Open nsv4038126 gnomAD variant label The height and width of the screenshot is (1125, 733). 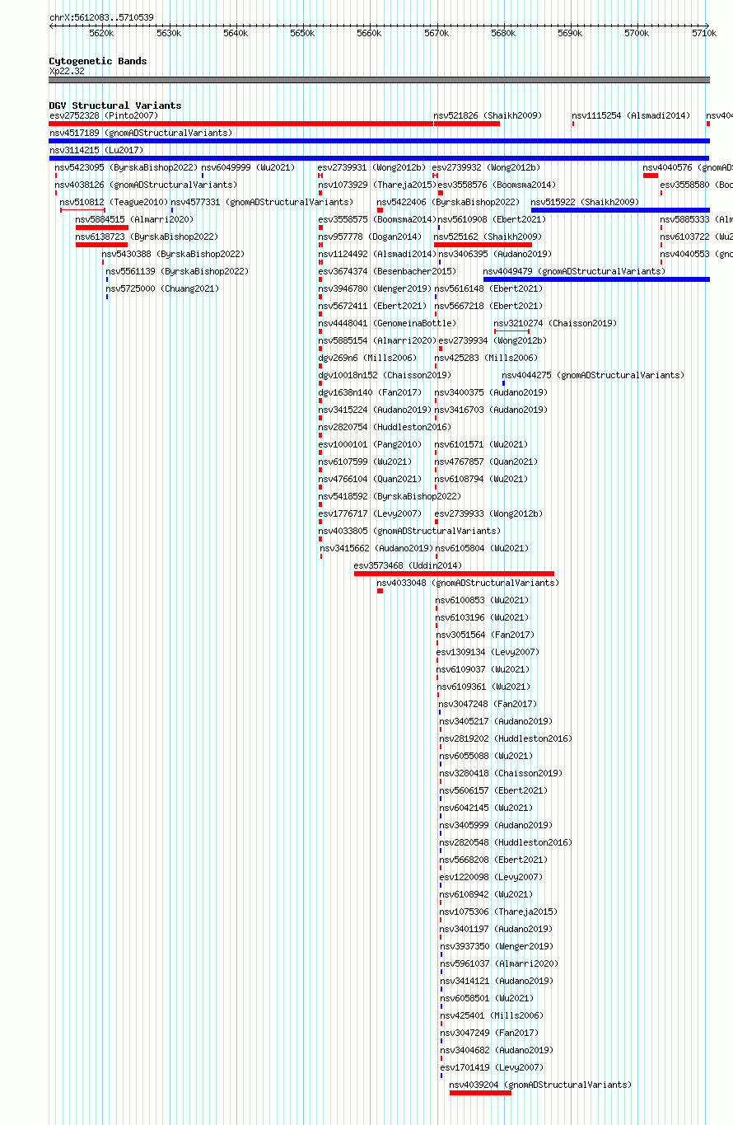point(146,185)
